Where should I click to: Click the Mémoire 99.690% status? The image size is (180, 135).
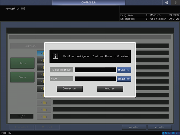[x=165, y=15]
